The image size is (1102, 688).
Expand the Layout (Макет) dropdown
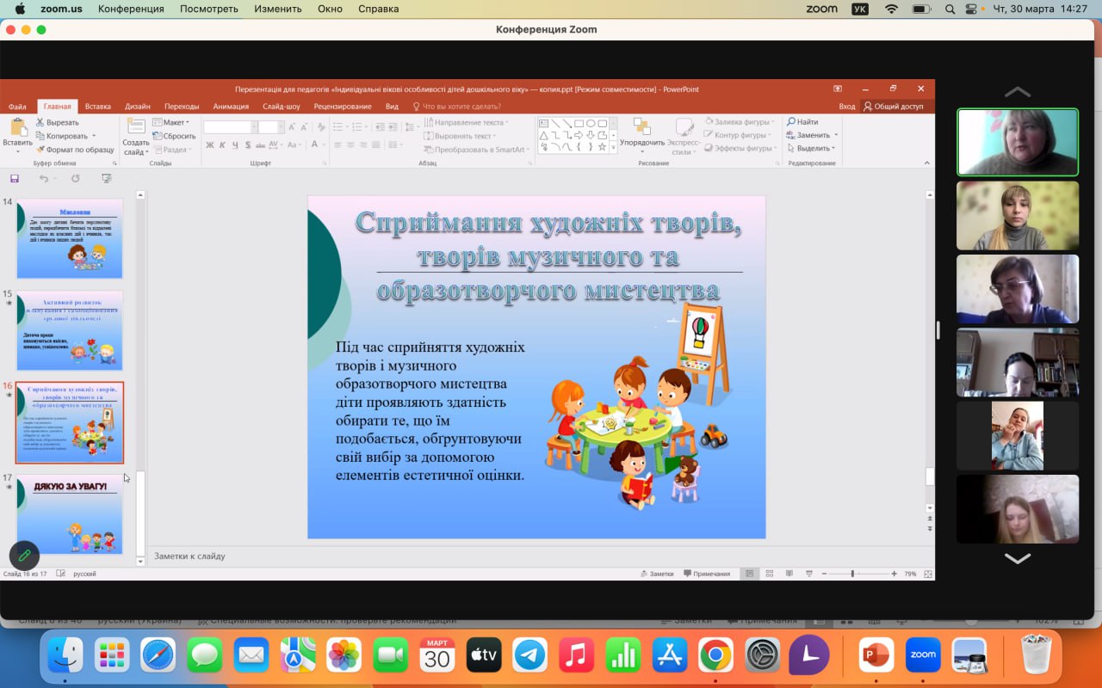point(172,122)
